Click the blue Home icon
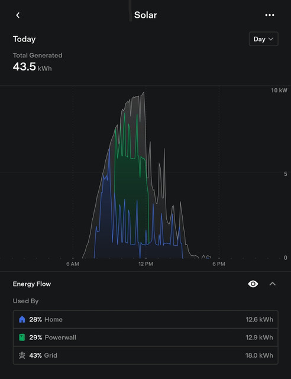 pos(22,319)
